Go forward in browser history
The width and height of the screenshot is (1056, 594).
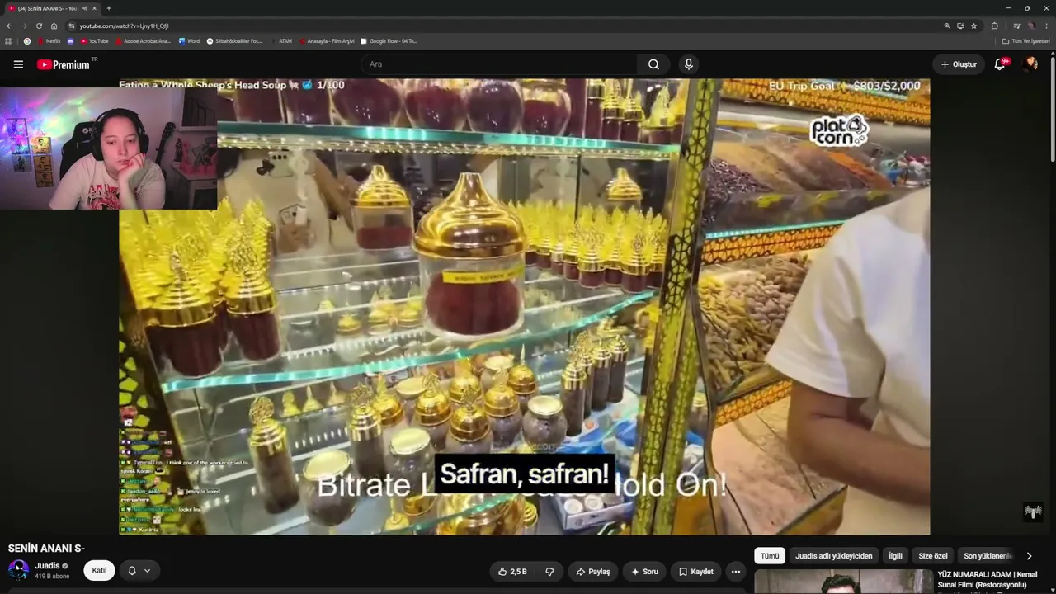[x=24, y=26]
